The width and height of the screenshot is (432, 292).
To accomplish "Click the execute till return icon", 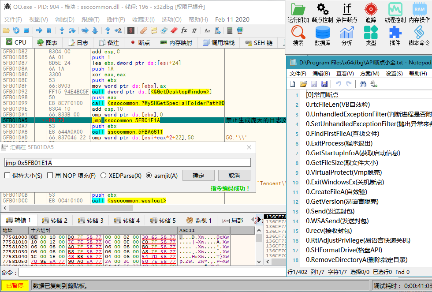I will (108, 30).
